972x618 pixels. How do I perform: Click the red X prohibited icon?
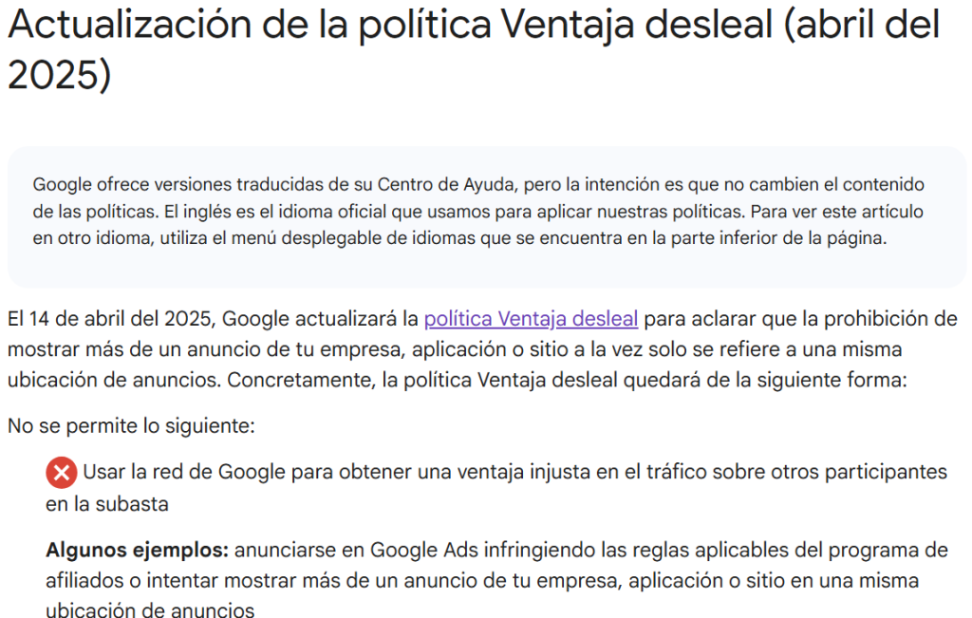(x=61, y=472)
